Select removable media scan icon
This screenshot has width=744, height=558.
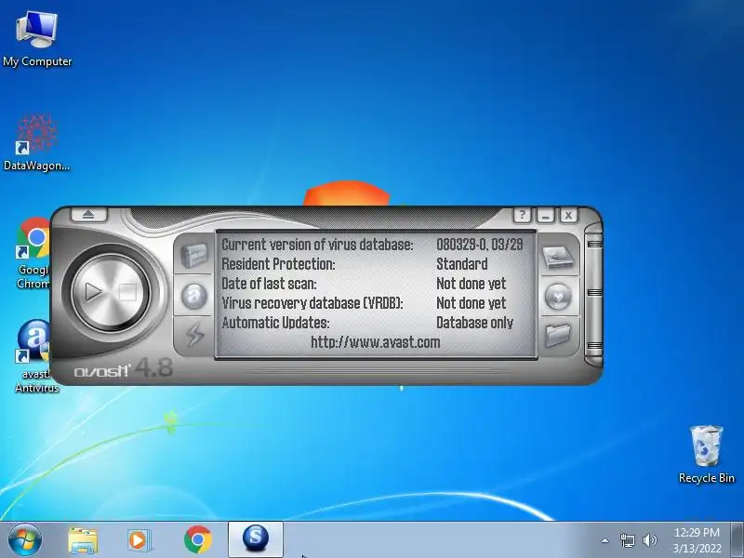(x=557, y=296)
